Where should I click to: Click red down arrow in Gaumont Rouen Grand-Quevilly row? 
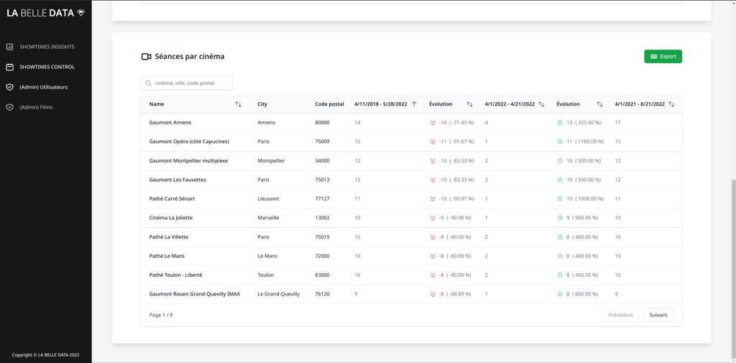[433, 294]
